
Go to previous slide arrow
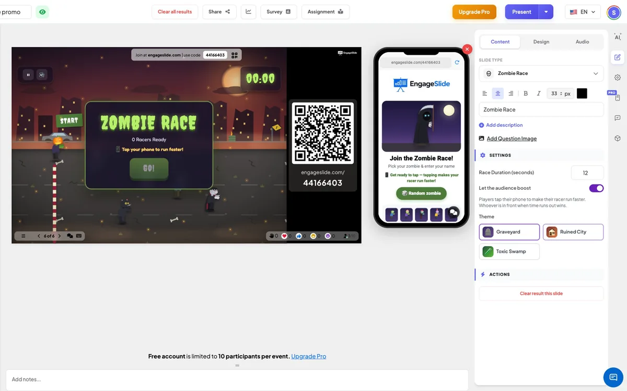[39, 236]
